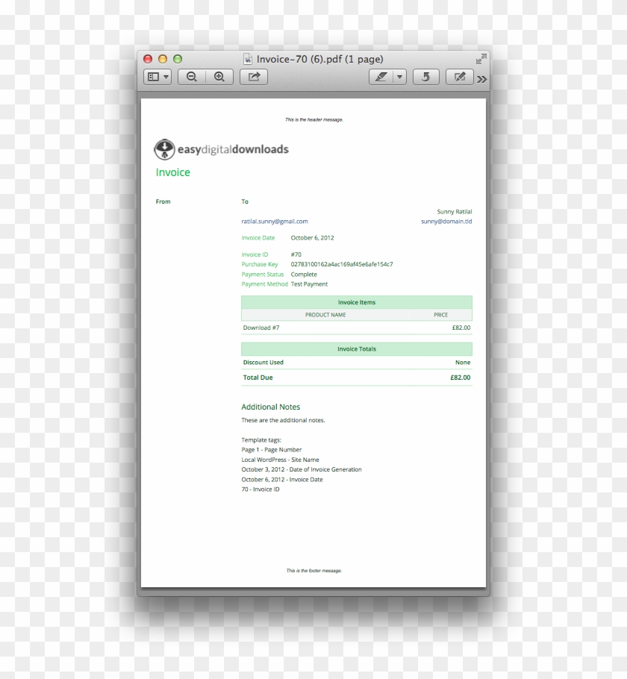Enter full screen using the arrows icon
Image resolution: width=627 pixels, height=679 pixels.
pos(481,59)
